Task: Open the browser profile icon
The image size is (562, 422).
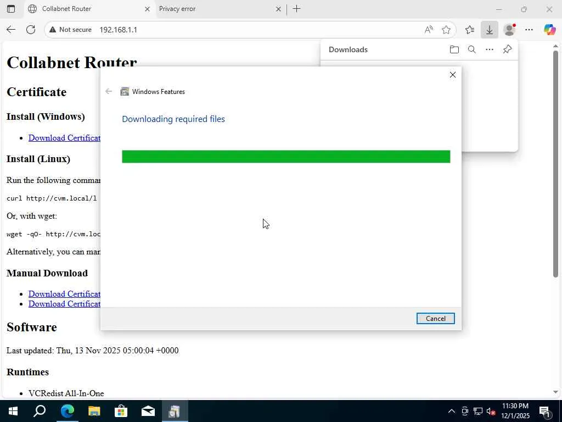Action: pos(509,30)
